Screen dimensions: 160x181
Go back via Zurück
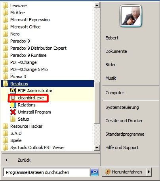tap(24, 160)
